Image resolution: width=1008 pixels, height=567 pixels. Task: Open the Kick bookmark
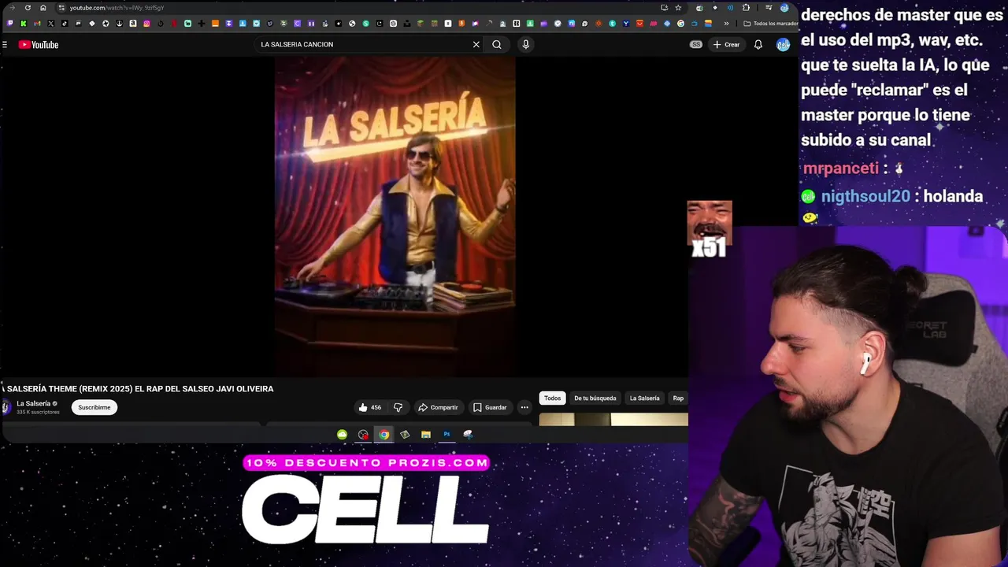click(x=23, y=24)
